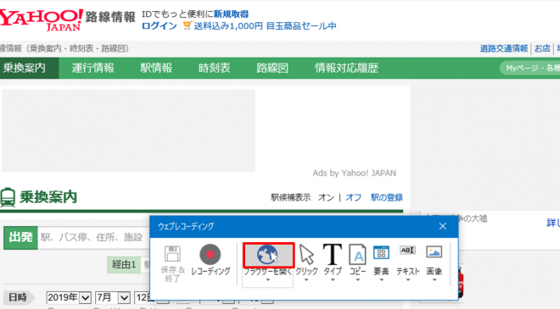Open the 運行情報 navigation tab
560x309 pixels.
coord(92,68)
